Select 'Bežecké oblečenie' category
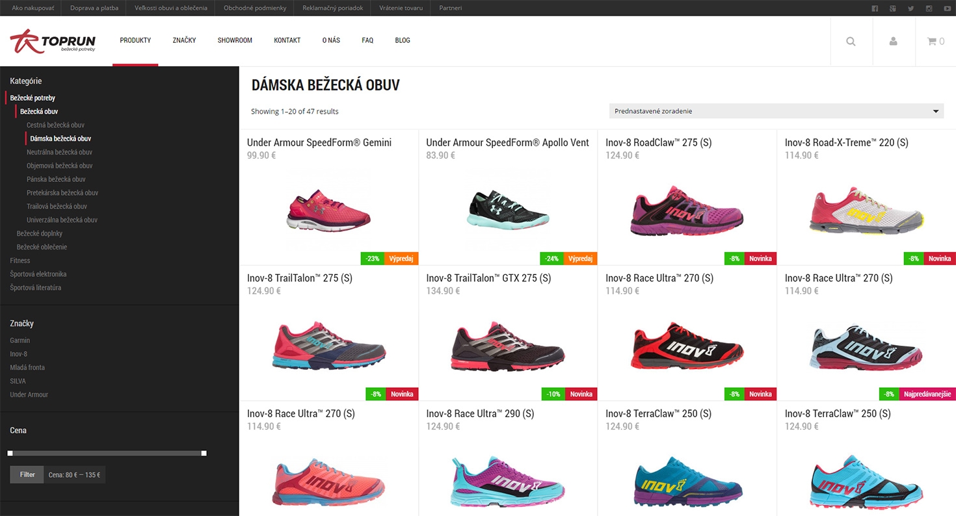This screenshot has height=516, width=956. pyautogui.click(x=42, y=247)
